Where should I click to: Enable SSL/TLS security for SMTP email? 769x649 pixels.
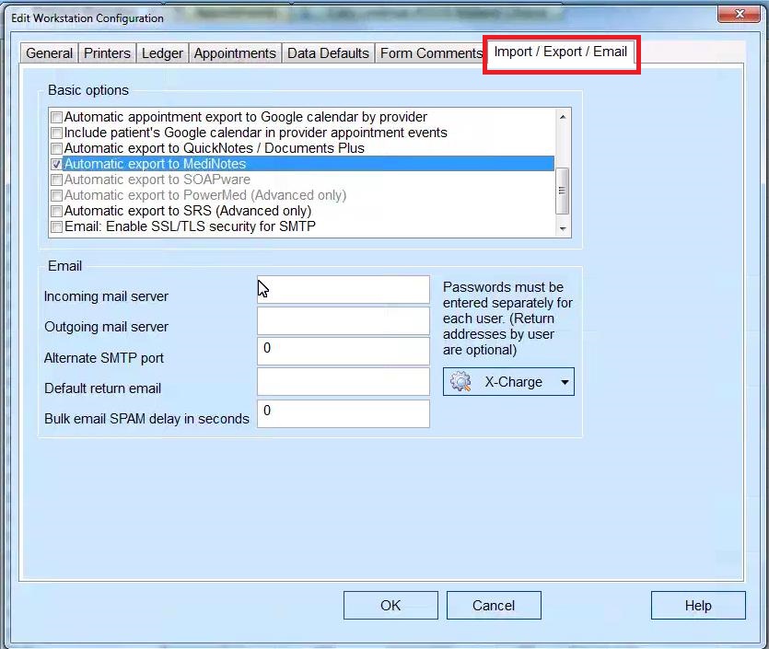click(56, 226)
